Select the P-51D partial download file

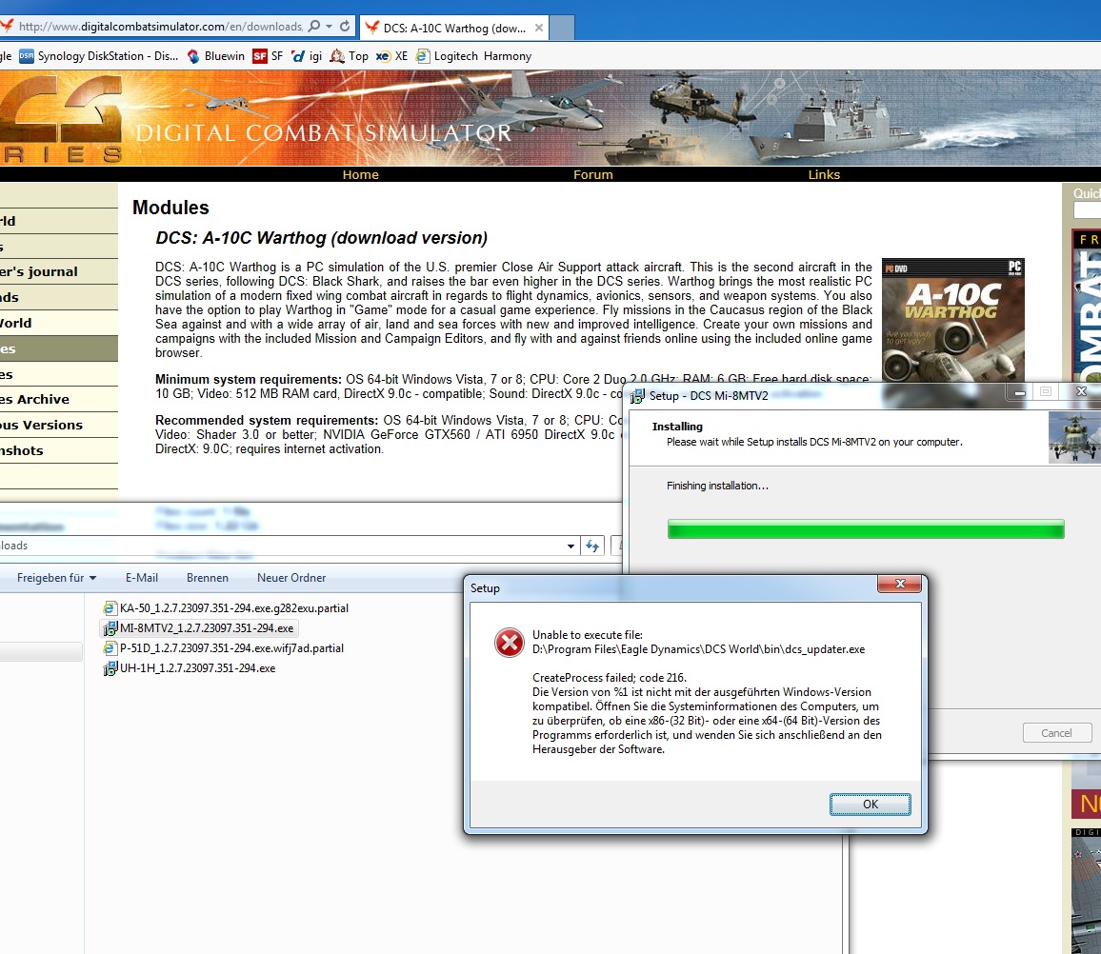(x=223, y=648)
